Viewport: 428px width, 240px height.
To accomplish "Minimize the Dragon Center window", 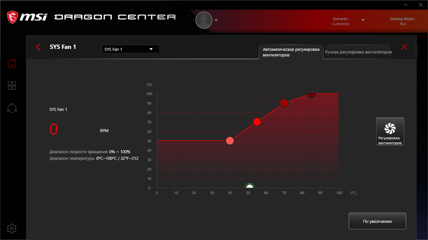I will [x=406, y=5].
